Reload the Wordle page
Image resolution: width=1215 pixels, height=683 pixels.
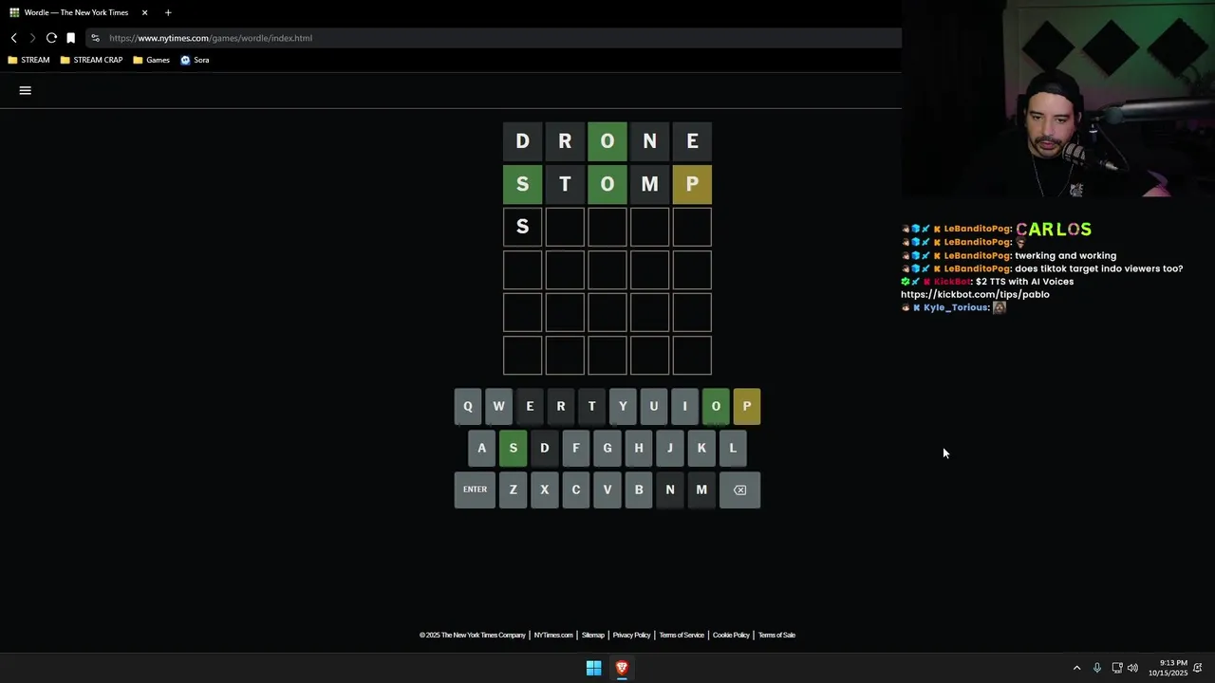click(x=51, y=38)
